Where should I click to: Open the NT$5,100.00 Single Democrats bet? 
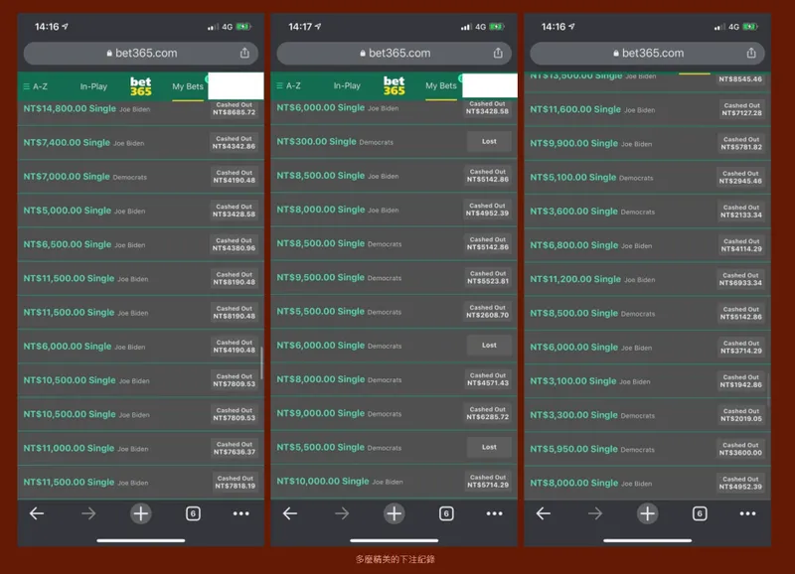tap(648, 178)
